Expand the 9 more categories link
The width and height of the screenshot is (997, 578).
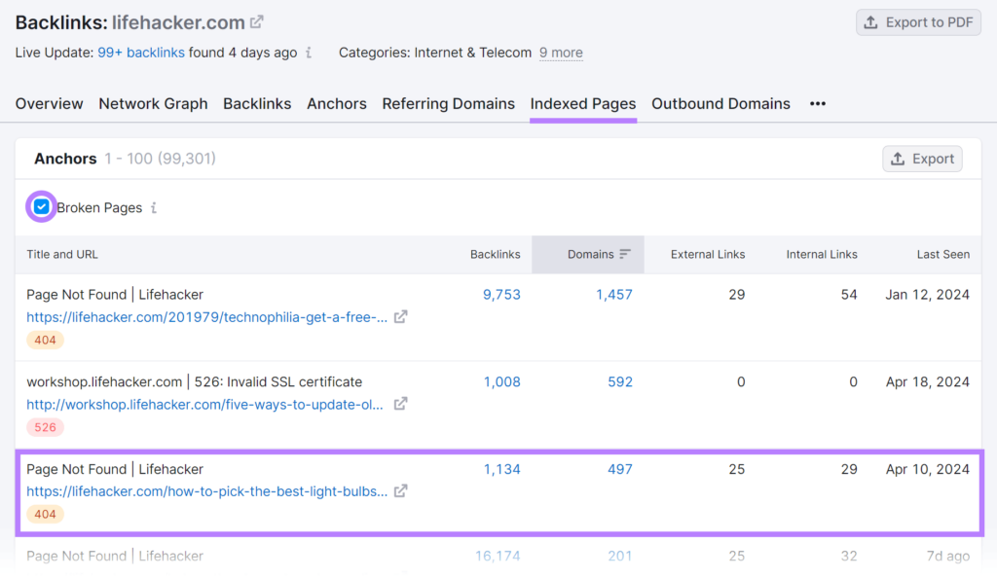coord(561,53)
